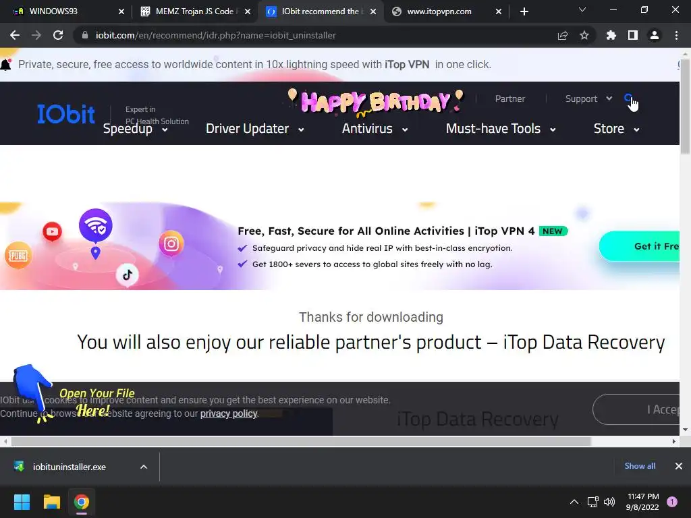
Task: Reload the current page
Action: (x=58, y=35)
